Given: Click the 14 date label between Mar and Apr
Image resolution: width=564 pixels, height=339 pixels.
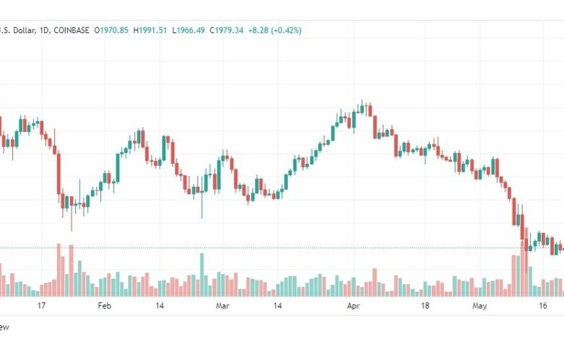Looking at the screenshot, I should (x=278, y=306).
